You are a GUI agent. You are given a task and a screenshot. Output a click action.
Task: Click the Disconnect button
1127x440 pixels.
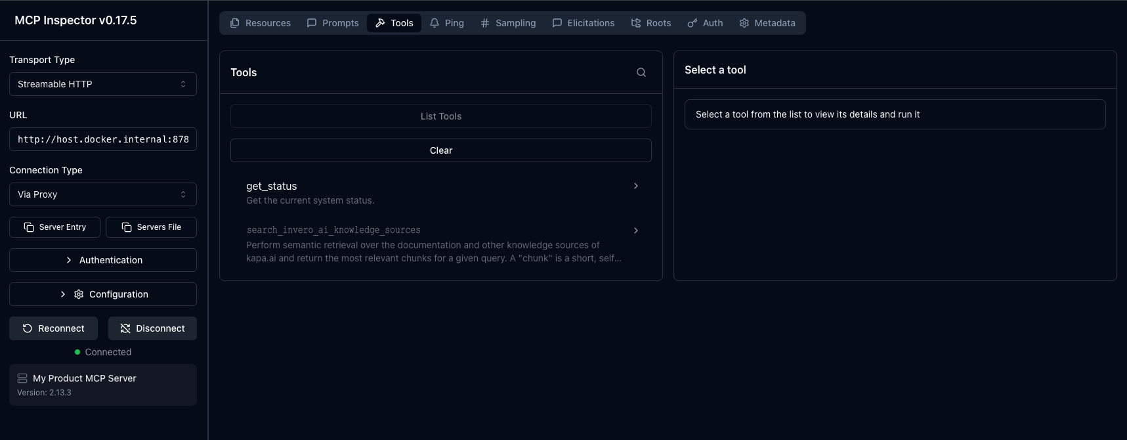152,328
